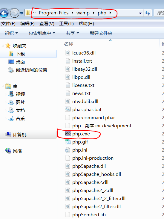The height and width of the screenshot is (219, 164).
Task: Open the 查看(V) menu
Action: 47,24
